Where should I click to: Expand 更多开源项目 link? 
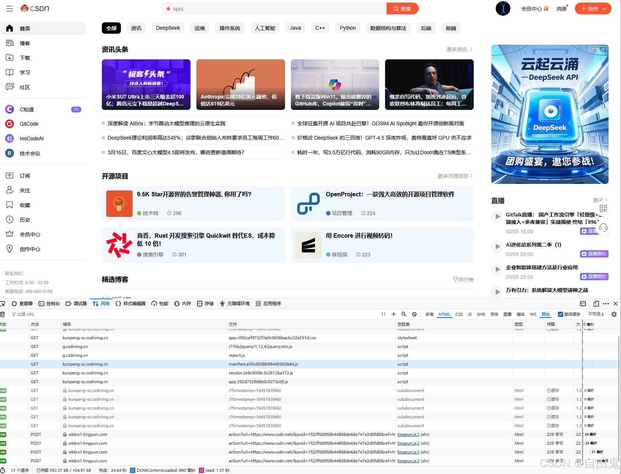455,176
